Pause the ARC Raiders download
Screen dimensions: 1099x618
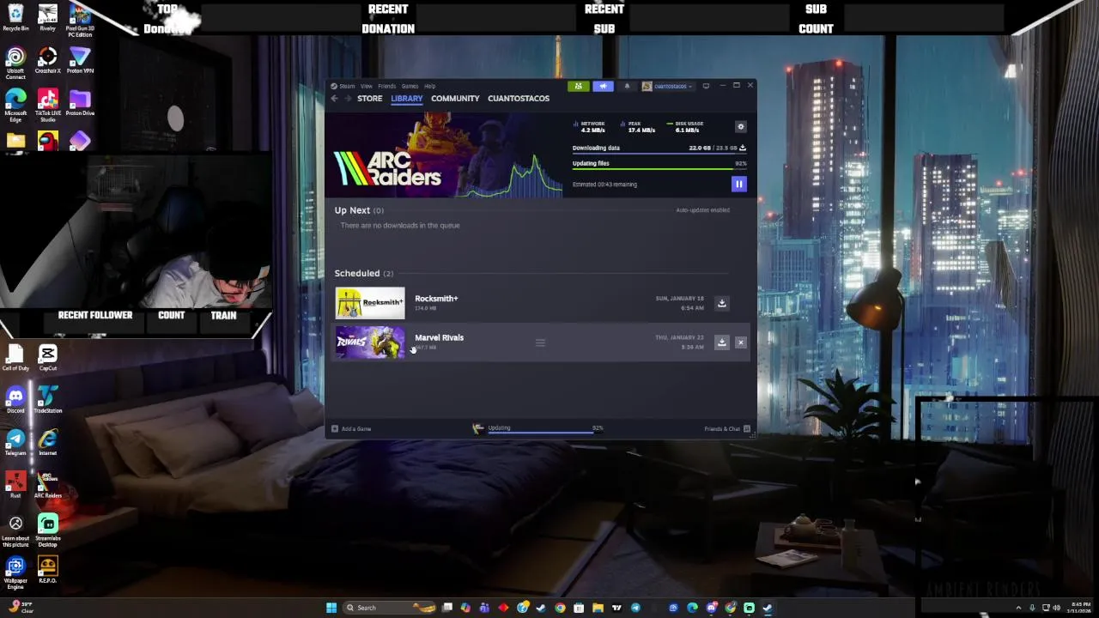pos(738,184)
